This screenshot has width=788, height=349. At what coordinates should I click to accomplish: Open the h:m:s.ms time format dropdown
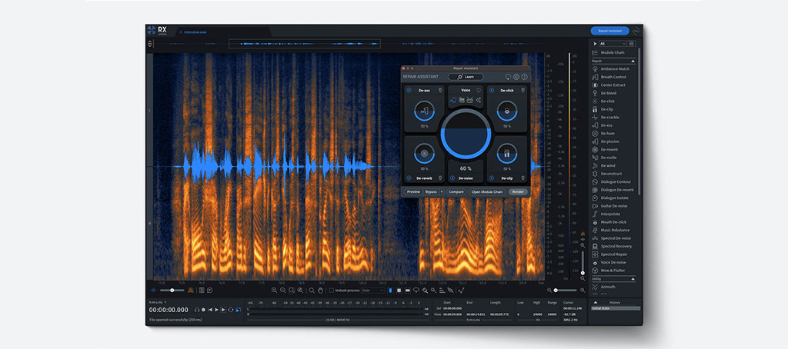tap(158, 302)
